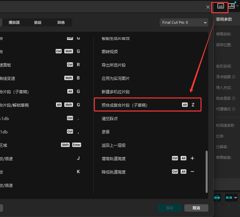Click help icon beside 浮点链路
The image size is (240, 217).
pyautogui.click(x=234, y=77)
